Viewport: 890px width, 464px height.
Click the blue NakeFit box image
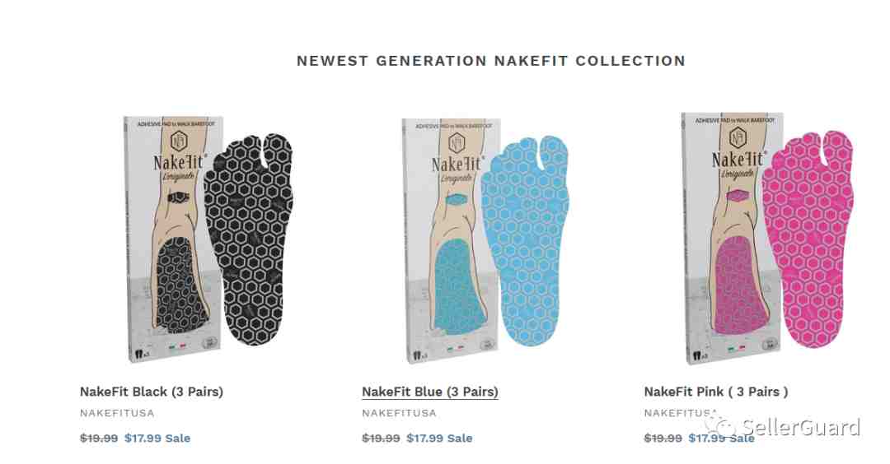pyautogui.click(x=452, y=240)
